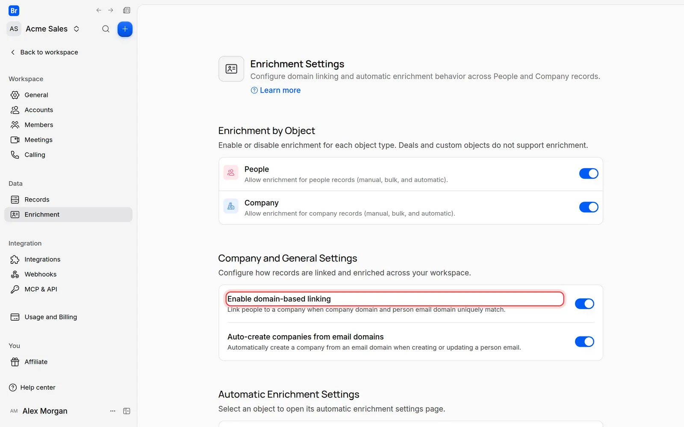
Task: Click the Calling phone icon
Action: [x=15, y=155]
